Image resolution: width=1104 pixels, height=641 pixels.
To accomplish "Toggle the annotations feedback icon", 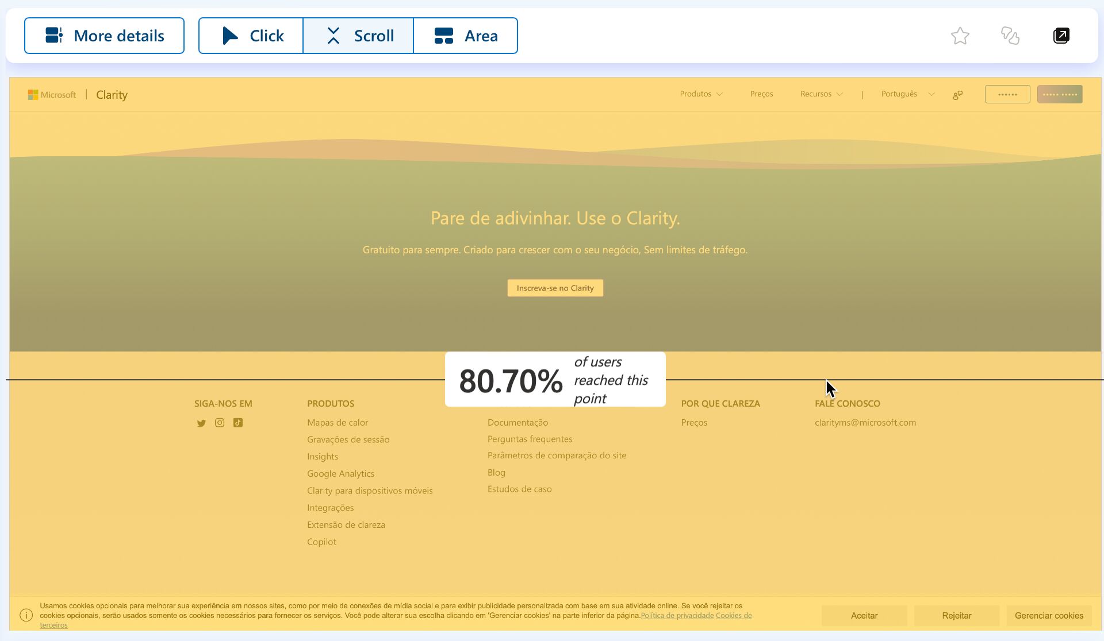I will (x=1009, y=34).
